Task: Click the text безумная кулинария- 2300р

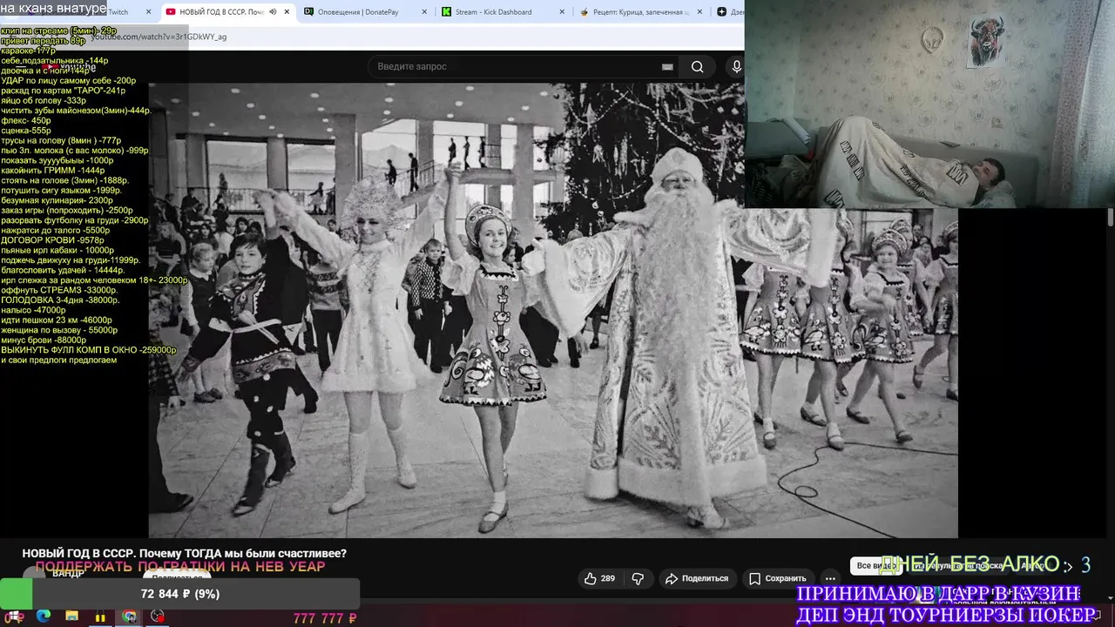Action: (x=57, y=199)
